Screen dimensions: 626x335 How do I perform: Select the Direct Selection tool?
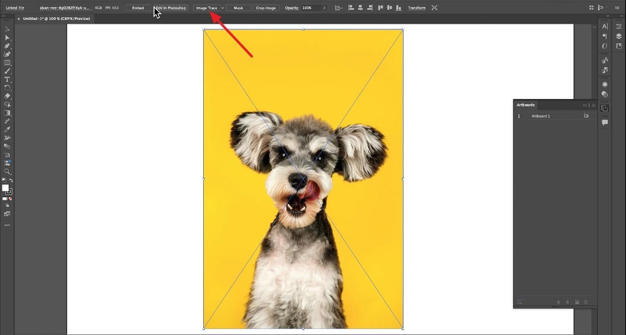click(7, 38)
